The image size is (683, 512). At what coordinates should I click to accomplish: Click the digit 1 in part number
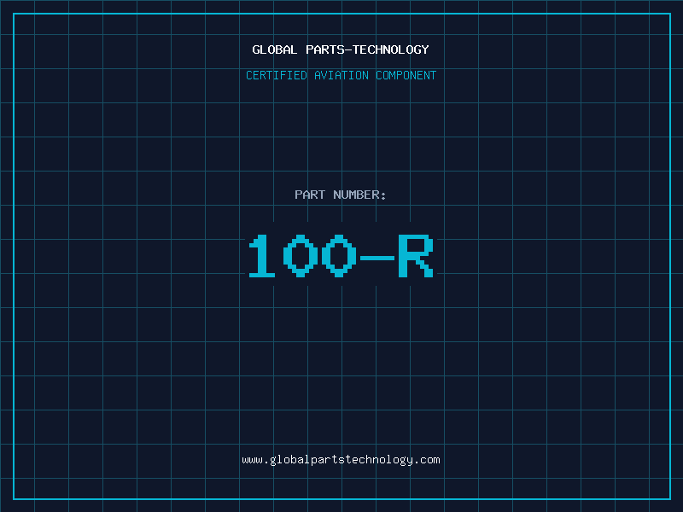(261, 256)
